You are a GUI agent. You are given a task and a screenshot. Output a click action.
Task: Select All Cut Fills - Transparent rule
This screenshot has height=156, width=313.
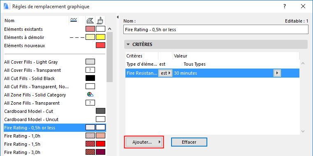(55, 87)
